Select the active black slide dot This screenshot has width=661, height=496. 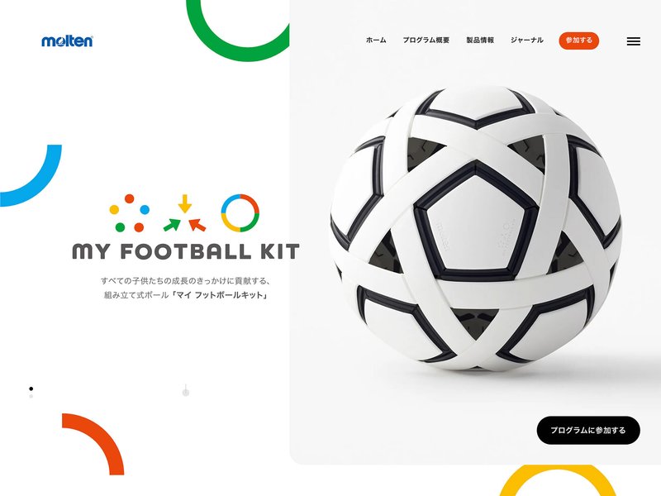[x=31, y=389]
